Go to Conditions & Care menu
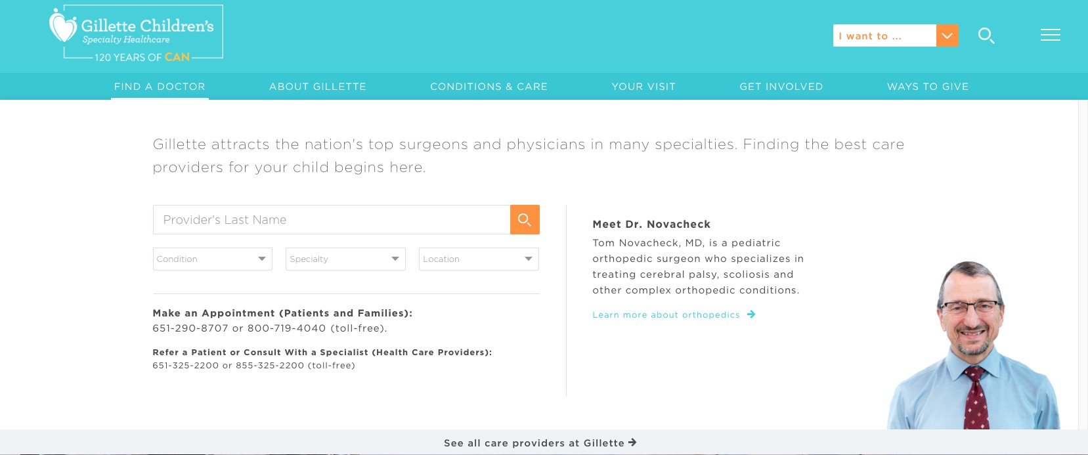Viewport: 1088px width, 455px height. tap(489, 87)
